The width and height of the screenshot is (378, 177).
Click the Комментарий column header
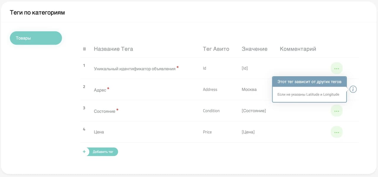pos(298,49)
